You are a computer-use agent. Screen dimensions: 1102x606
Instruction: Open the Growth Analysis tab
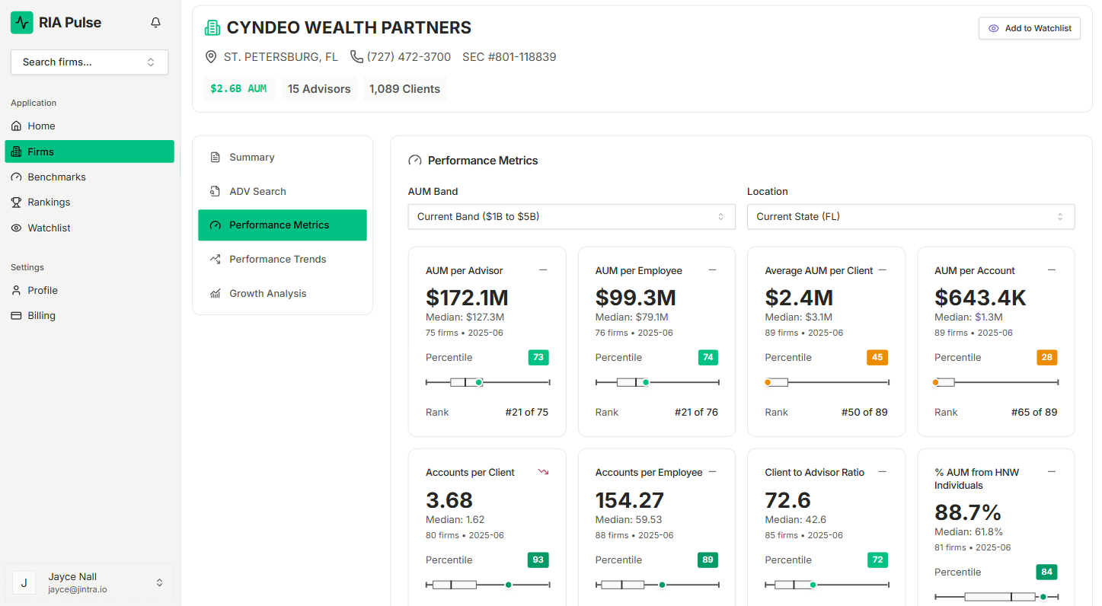click(x=267, y=294)
